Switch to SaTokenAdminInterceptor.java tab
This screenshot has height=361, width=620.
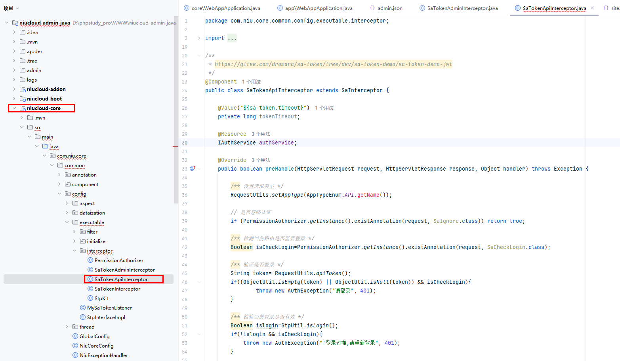(x=462, y=8)
